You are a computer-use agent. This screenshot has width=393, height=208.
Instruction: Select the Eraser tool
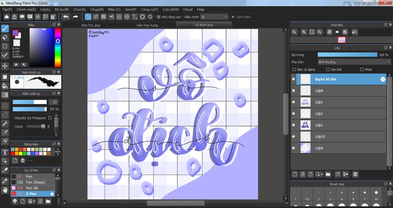[x=5, y=37]
